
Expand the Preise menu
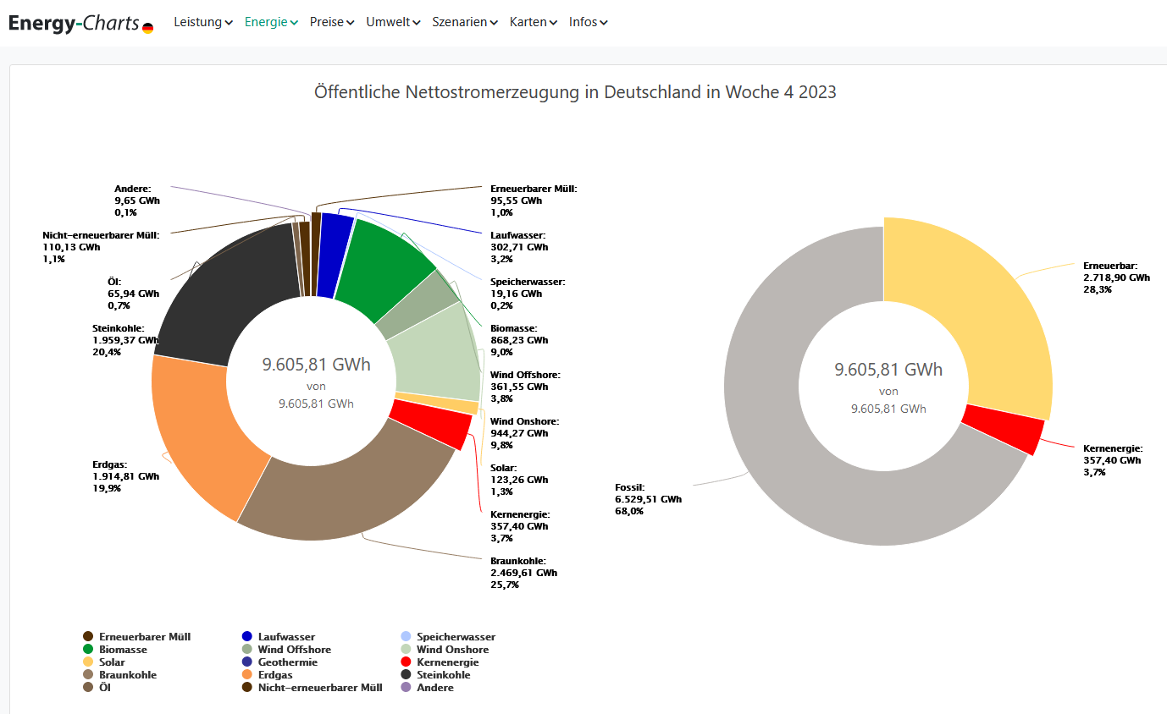click(x=332, y=22)
